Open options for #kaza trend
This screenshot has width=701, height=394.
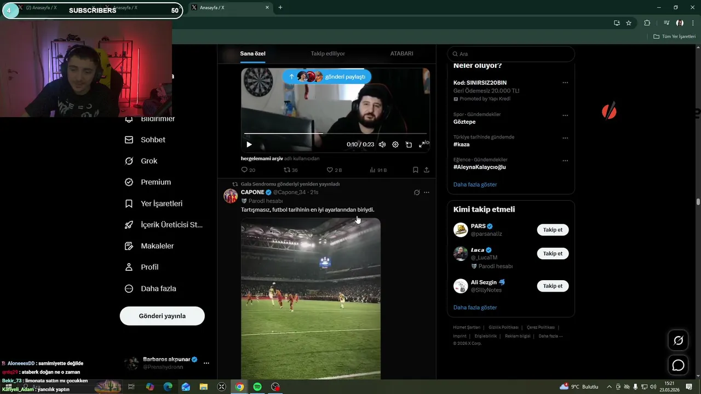click(565, 138)
